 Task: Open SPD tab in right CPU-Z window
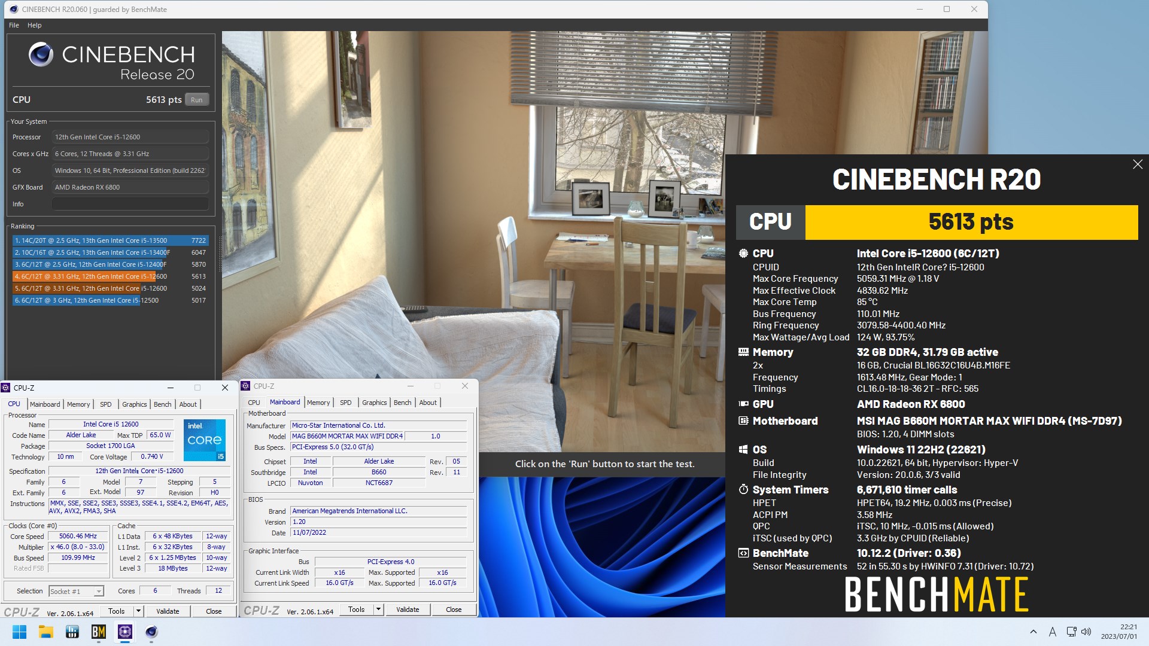point(346,403)
